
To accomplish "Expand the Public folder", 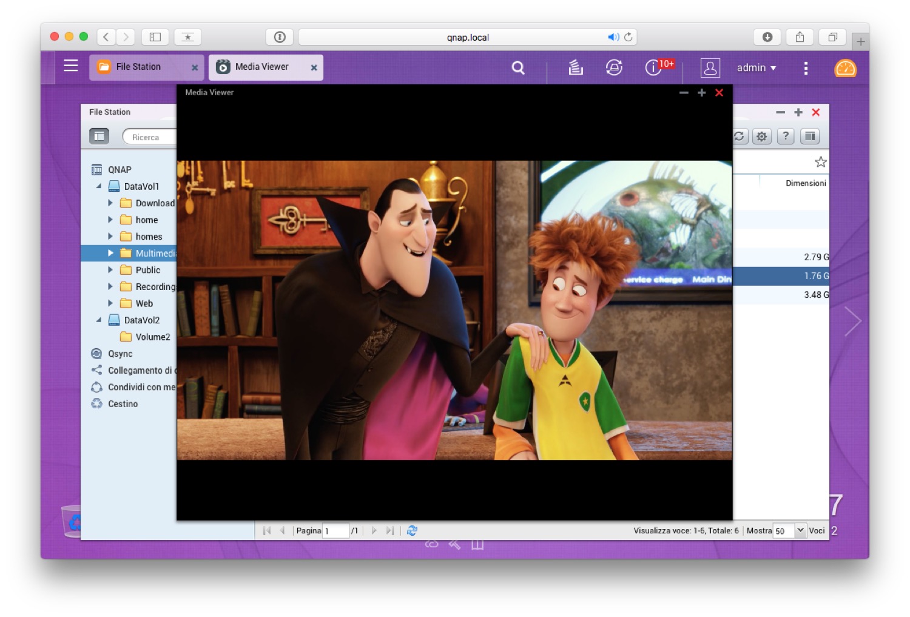I will click(x=110, y=269).
